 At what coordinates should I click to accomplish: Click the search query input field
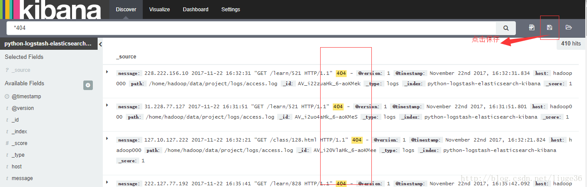(251, 28)
